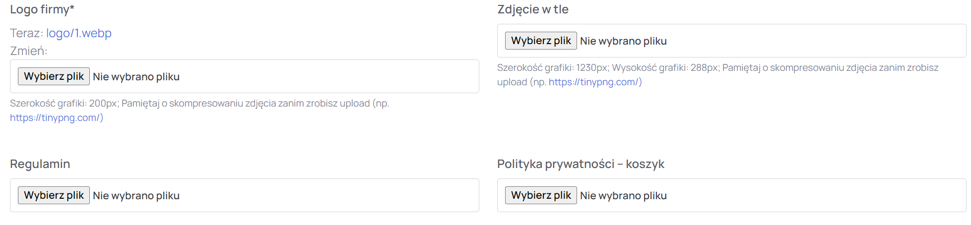
Task: Click the 'Logo firmy*' field label
Action: click(42, 9)
